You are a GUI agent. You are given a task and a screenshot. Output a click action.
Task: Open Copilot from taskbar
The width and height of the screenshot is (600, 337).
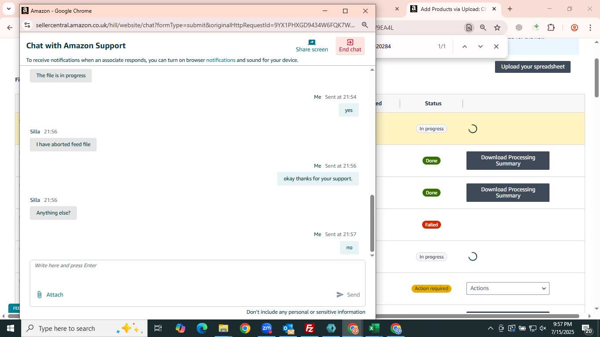pos(180,328)
